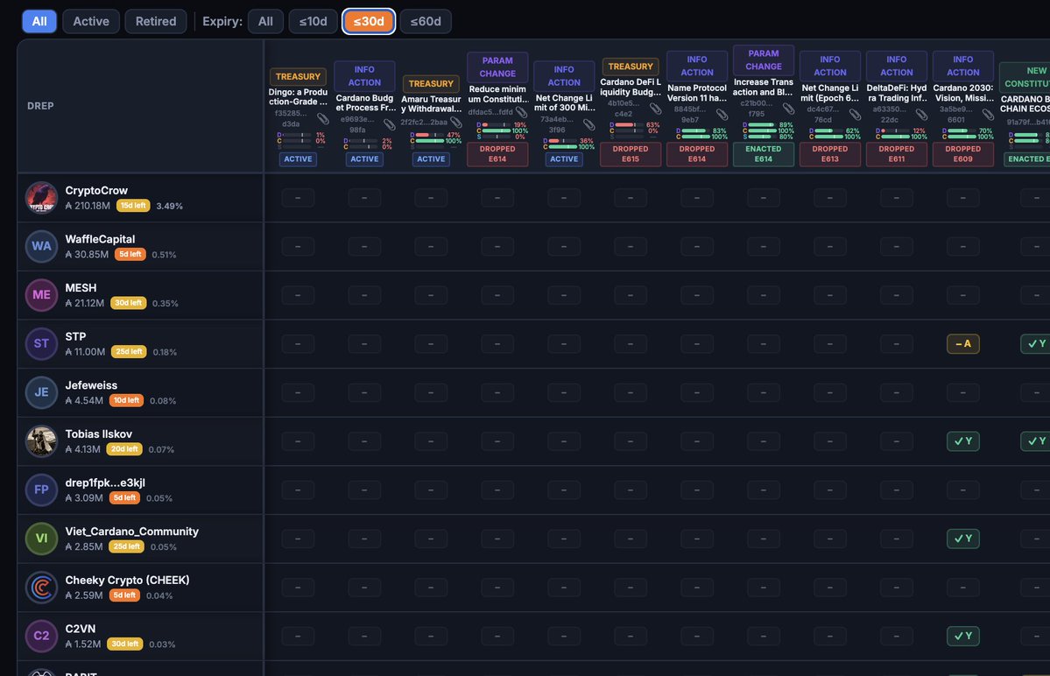This screenshot has height=676, width=1050.
Task: Click CryptoCrow's ₳ 210.18M stake amount
Action: coord(88,206)
